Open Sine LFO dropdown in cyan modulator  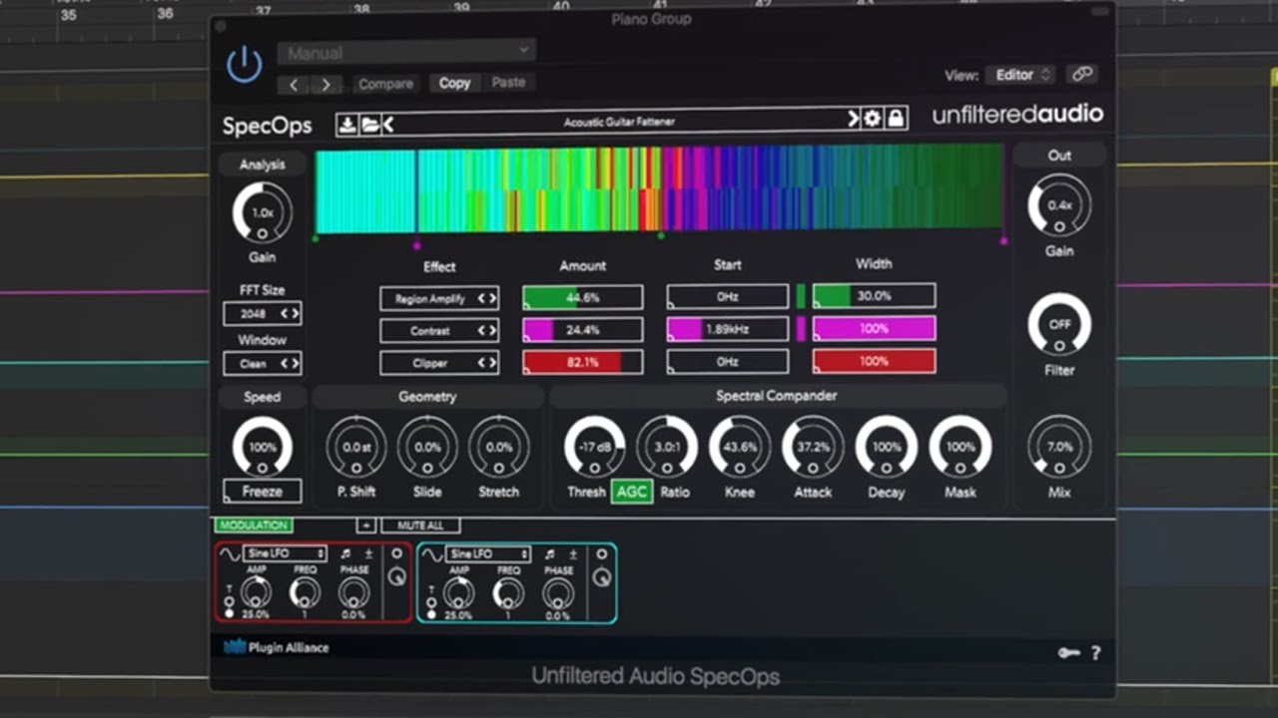pos(489,553)
